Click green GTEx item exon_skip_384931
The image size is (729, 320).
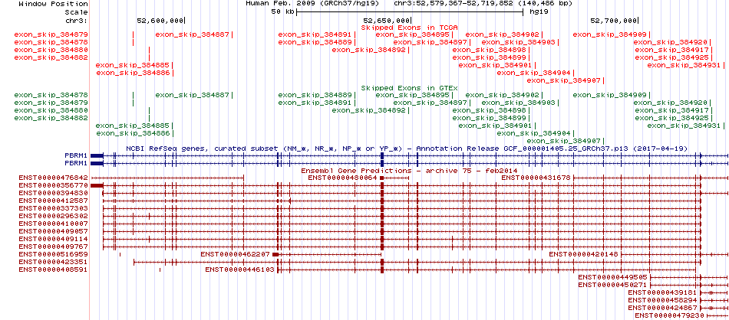684,126
